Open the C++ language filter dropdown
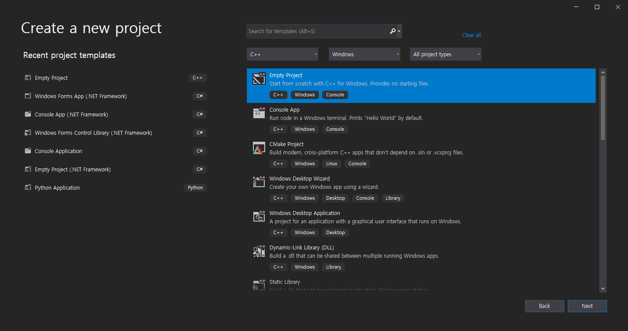Image resolution: width=628 pixels, height=331 pixels. coord(283,54)
